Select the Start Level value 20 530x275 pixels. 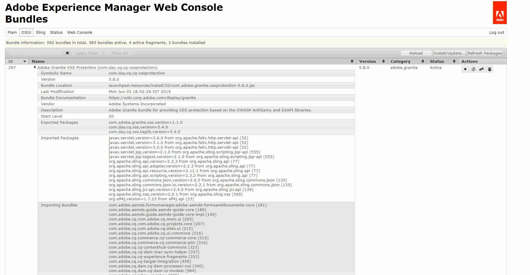pos(111,116)
